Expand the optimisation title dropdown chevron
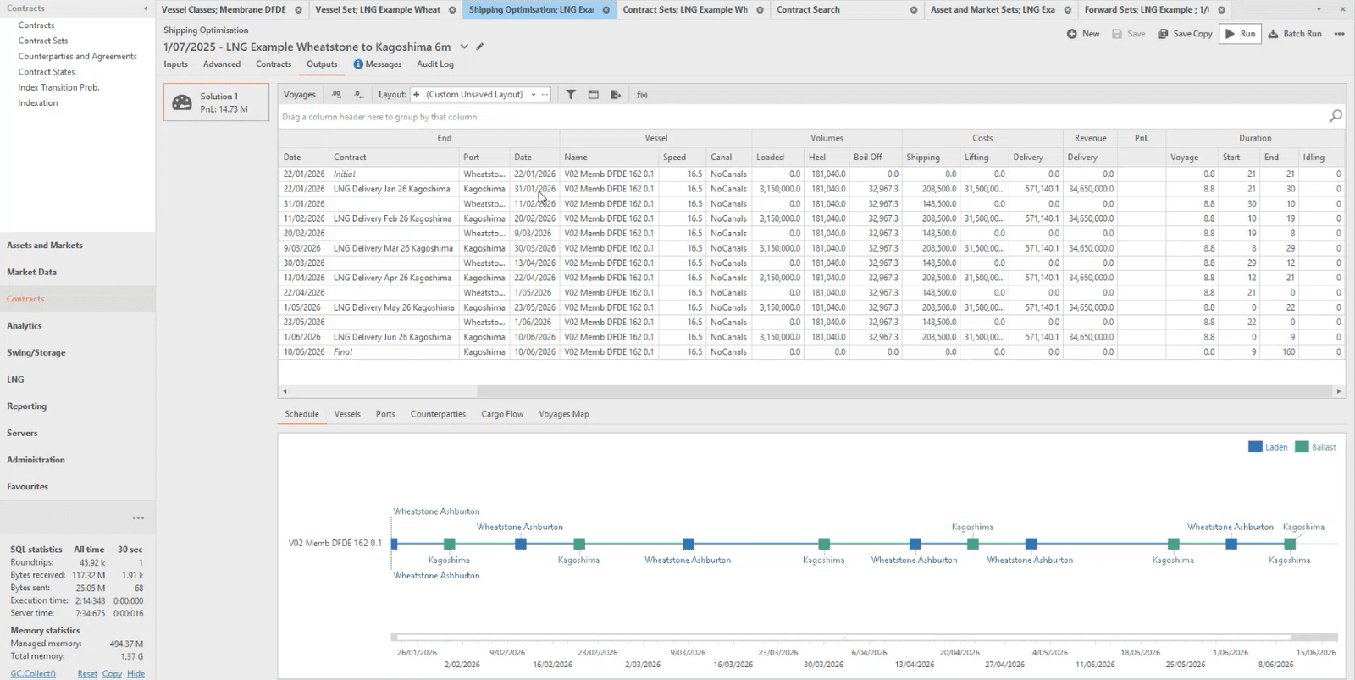Image resolution: width=1355 pixels, height=680 pixels. 464,47
